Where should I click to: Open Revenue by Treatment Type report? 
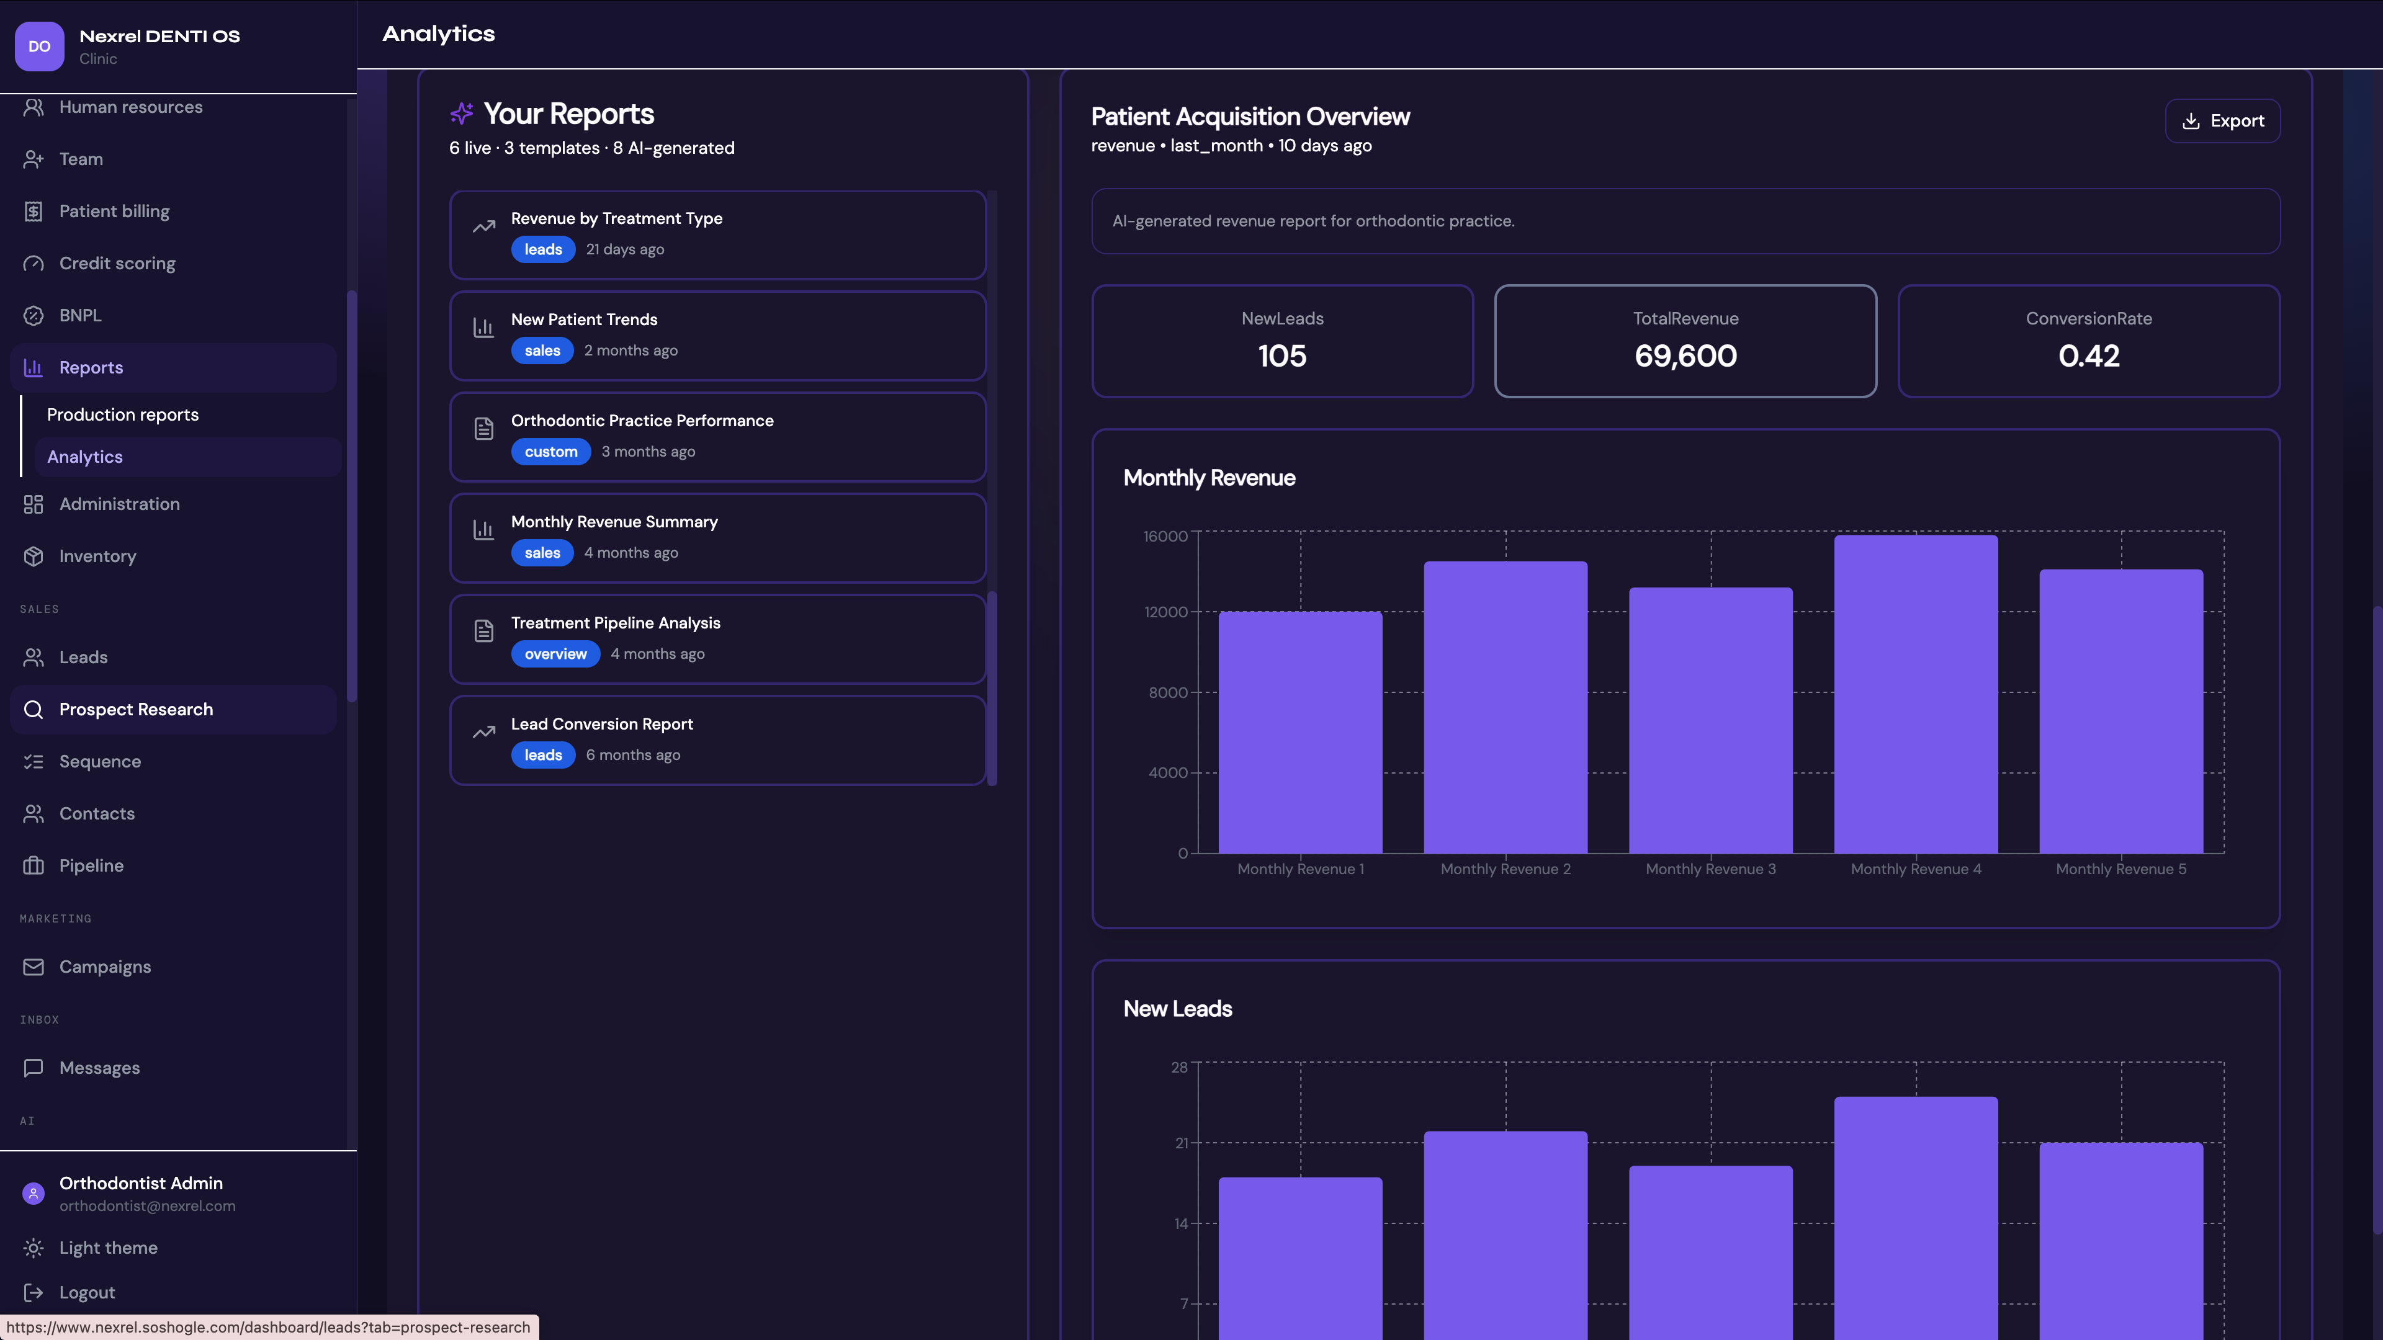tap(718, 235)
